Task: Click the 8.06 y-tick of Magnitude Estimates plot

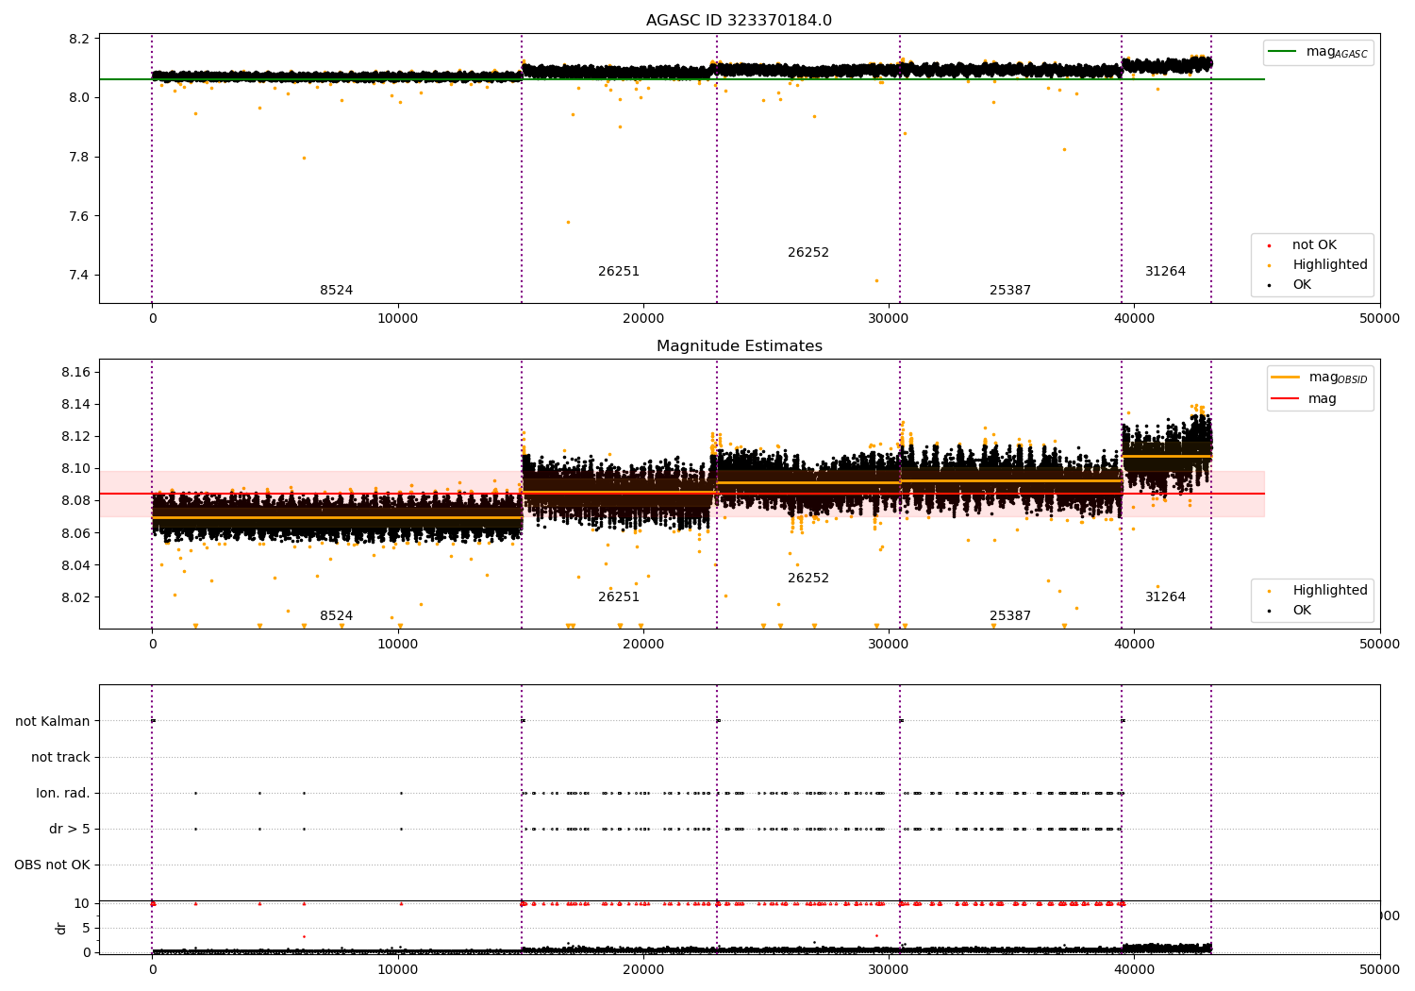Action: click(x=75, y=533)
